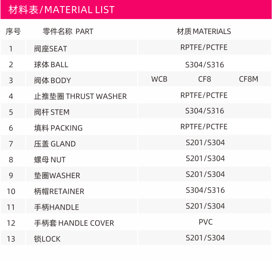Click the 序号 column header
Screen dimensions: 272x262
13,32
